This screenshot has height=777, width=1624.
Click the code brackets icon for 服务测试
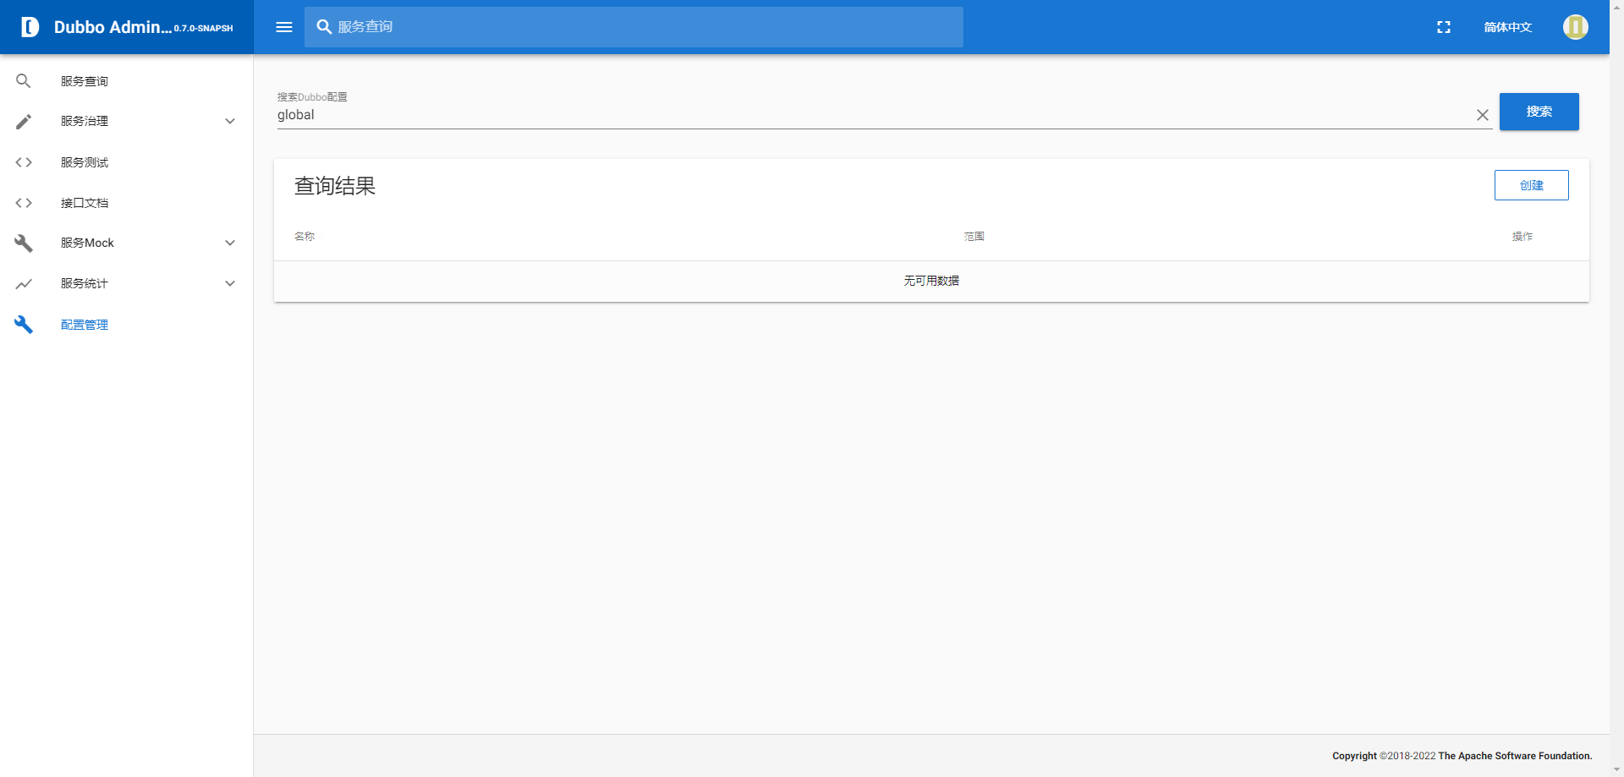coord(24,162)
